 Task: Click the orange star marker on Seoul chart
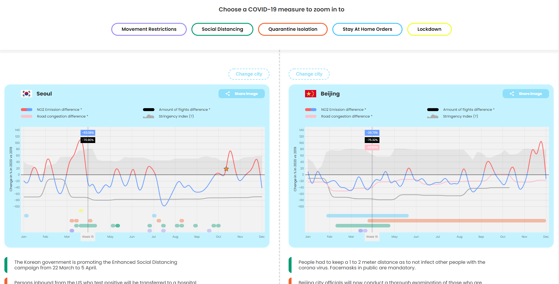[226, 169]
